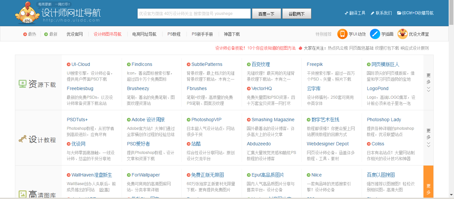Screen dimensions: 454x199
Task: Click the bookmark folder icon for Ctrl+D收藏导航
Action: [x=399, y=13]
